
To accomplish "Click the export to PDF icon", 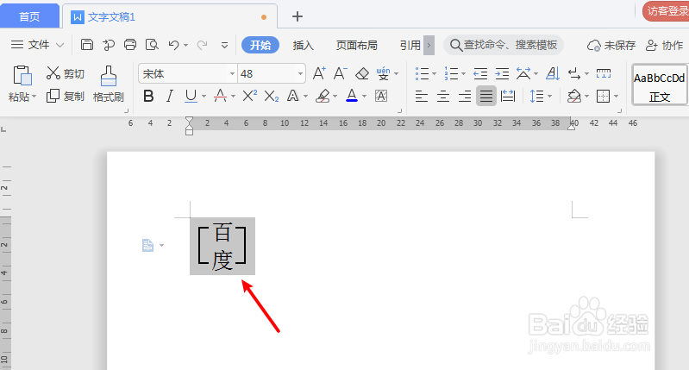I will (x=109, y=45).
